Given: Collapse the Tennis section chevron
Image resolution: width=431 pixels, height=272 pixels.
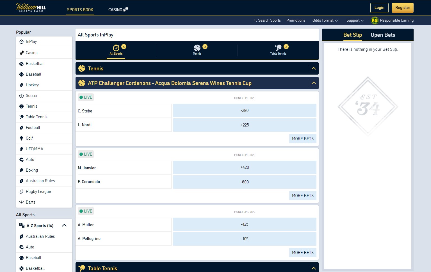Looking at the screenshot, I should (x=314, y=68).
